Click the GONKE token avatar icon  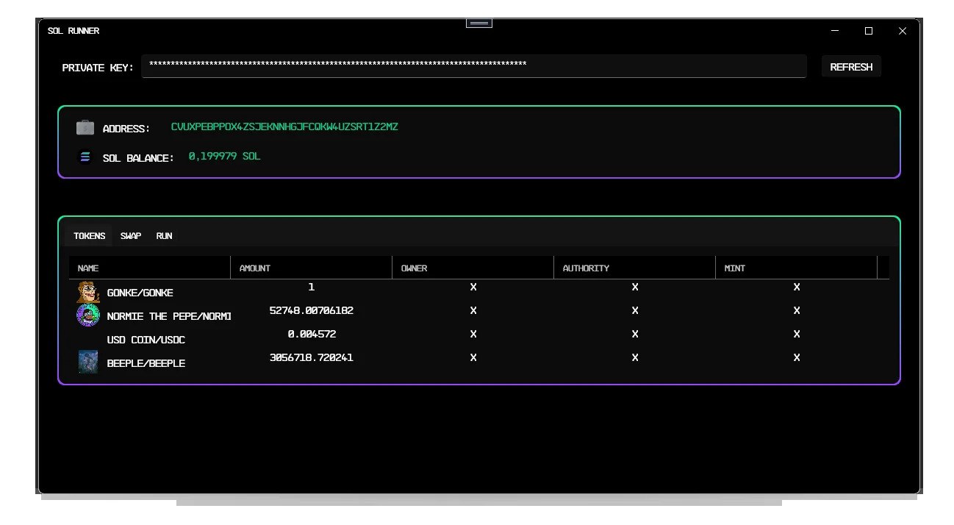[87, 291]
